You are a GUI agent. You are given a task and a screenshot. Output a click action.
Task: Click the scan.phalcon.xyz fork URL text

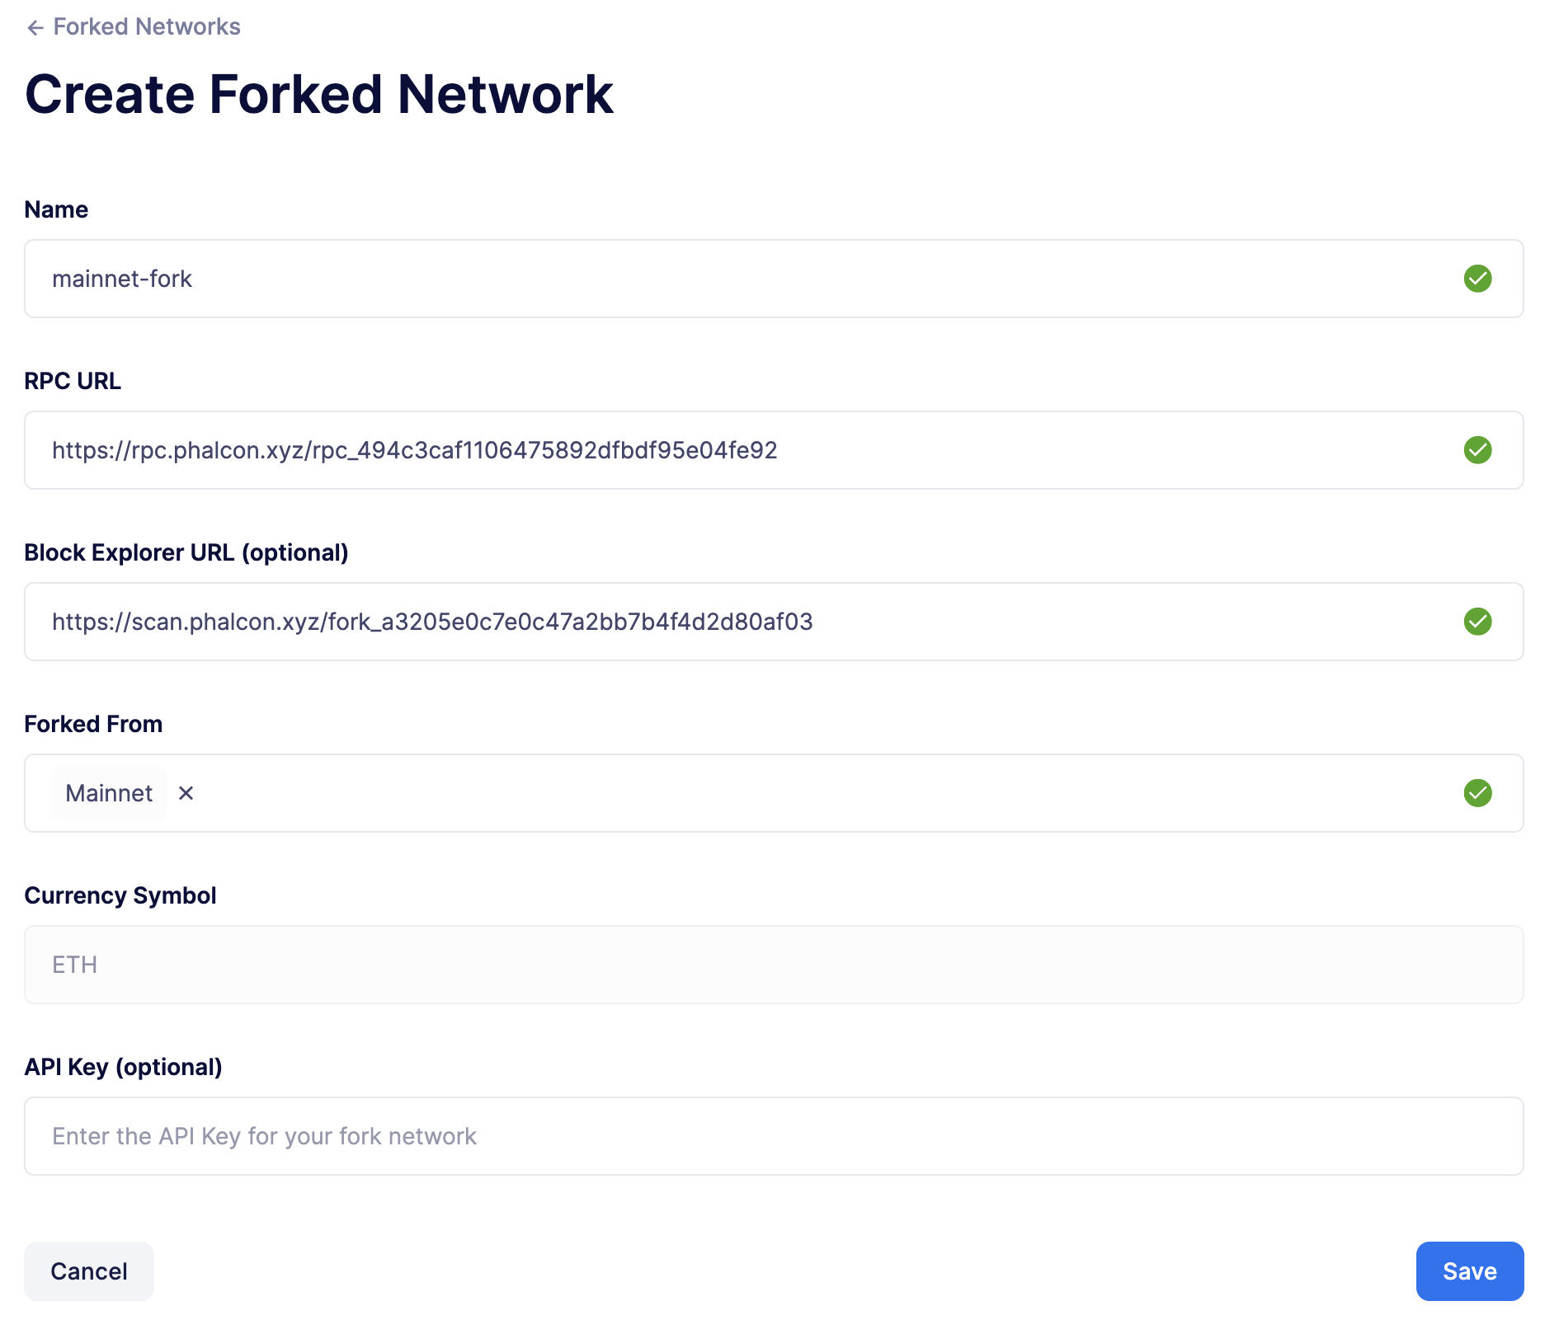point(432,622)
